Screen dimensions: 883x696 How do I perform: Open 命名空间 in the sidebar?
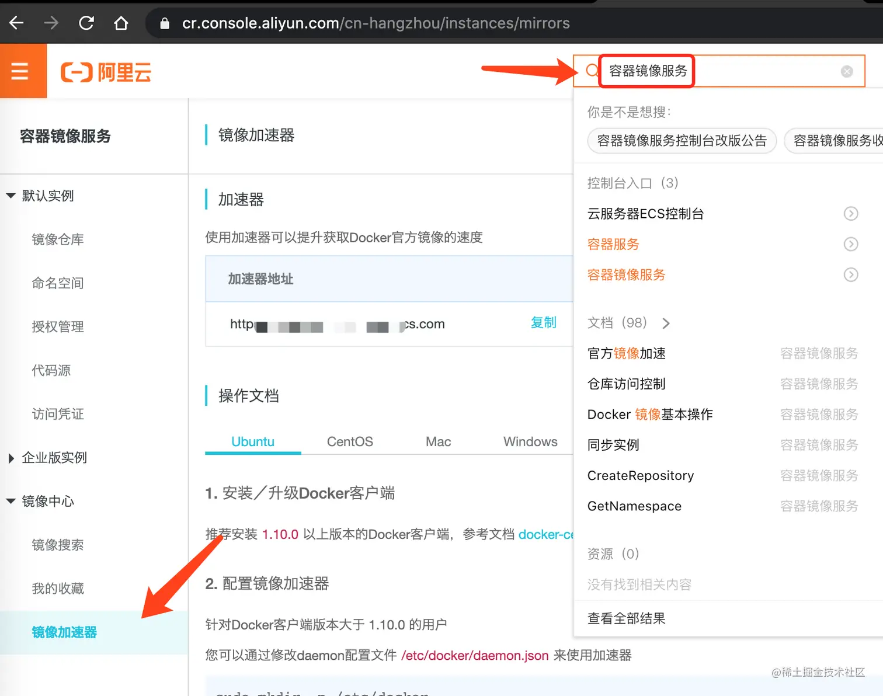[58, 283]
